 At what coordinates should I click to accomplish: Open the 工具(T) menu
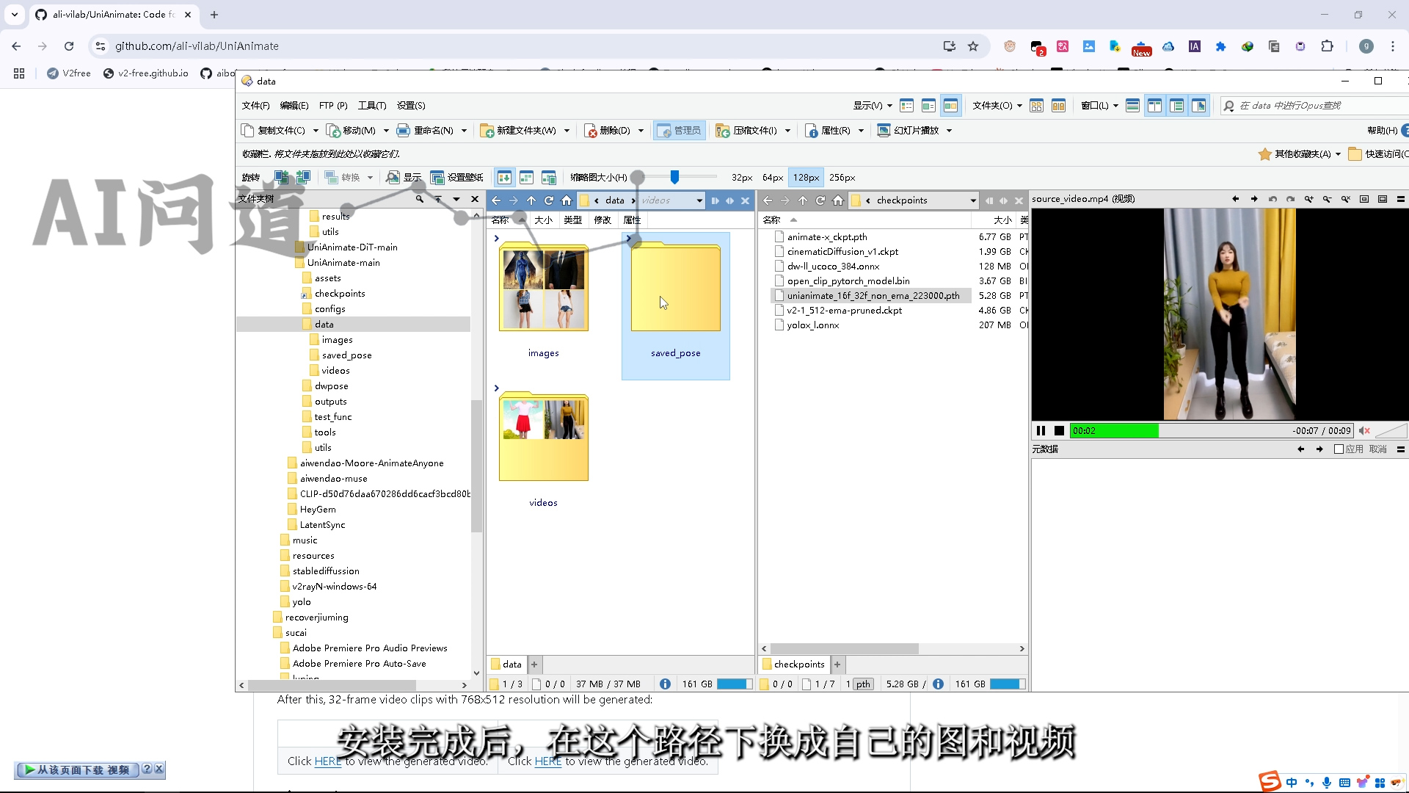click(371, 106)
